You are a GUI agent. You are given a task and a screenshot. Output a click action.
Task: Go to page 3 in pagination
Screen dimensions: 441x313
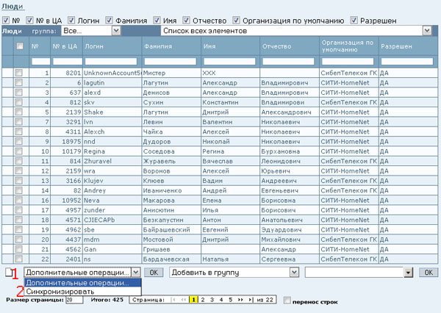coord(212,301)
